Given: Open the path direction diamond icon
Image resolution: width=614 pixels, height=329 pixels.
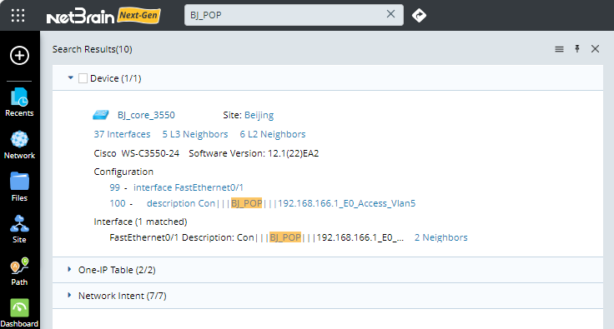Looking at the screenshot, I should (419, 15).
